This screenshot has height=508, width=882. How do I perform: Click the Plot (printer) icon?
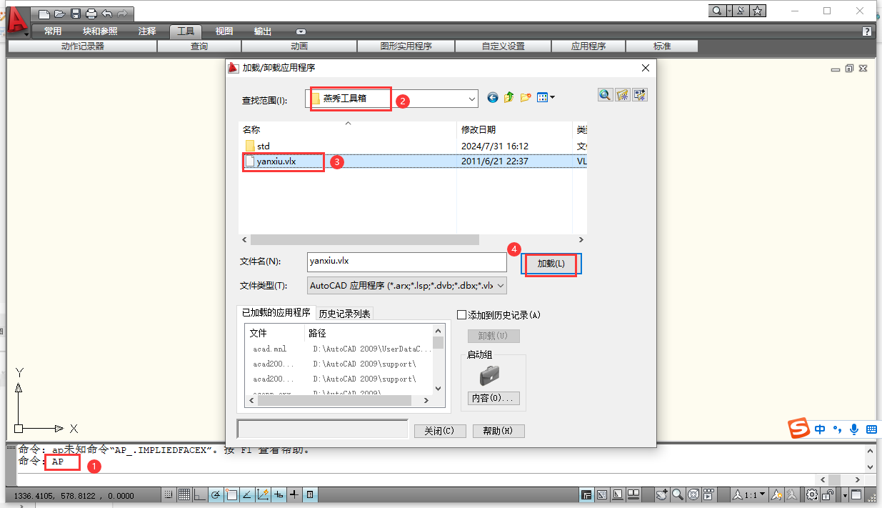pyautogui.click(x=91, y=13)
